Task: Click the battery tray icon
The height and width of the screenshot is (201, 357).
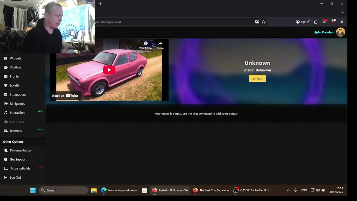Action: coord(324,190)
